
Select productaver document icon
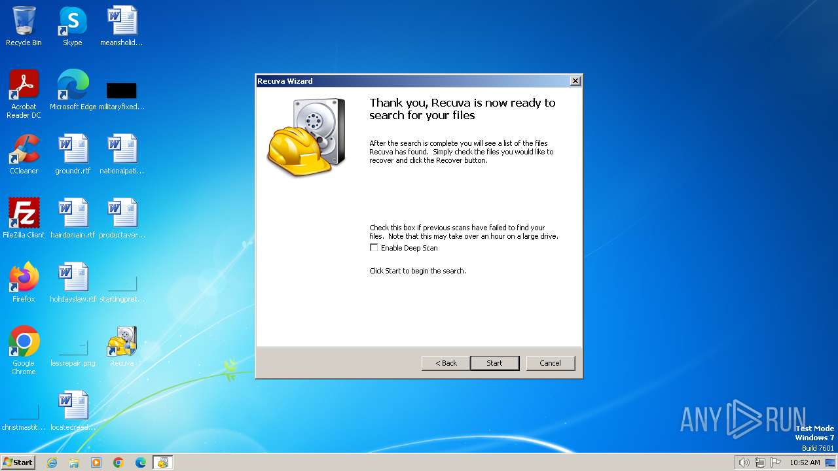[122, 218]
